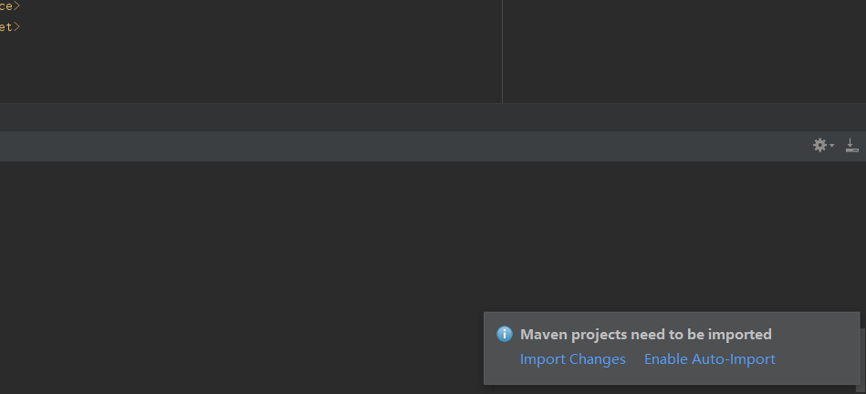The width and height of the screenshot is (866, 394).
Task: Click the Import Changes link
Action: (573, 359)
